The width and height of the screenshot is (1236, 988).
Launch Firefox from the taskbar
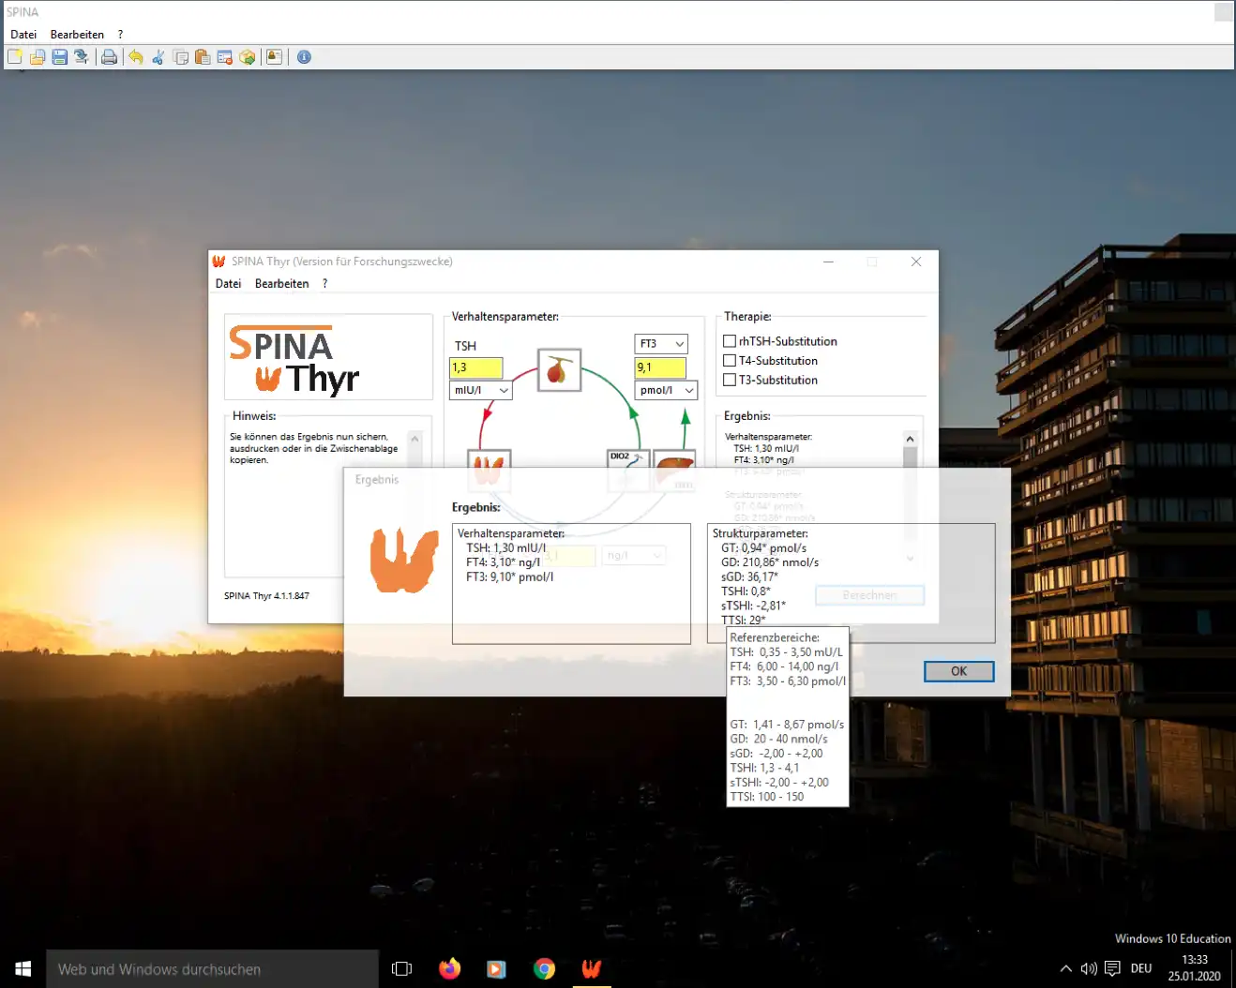coord(450,968)
